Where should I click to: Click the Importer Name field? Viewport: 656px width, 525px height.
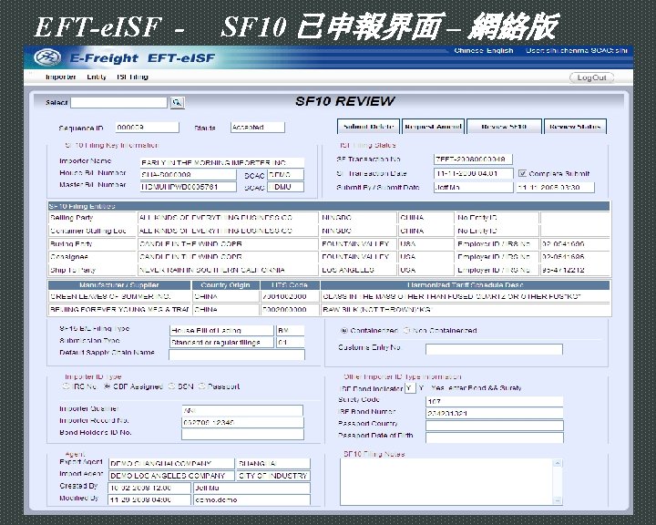222,162
